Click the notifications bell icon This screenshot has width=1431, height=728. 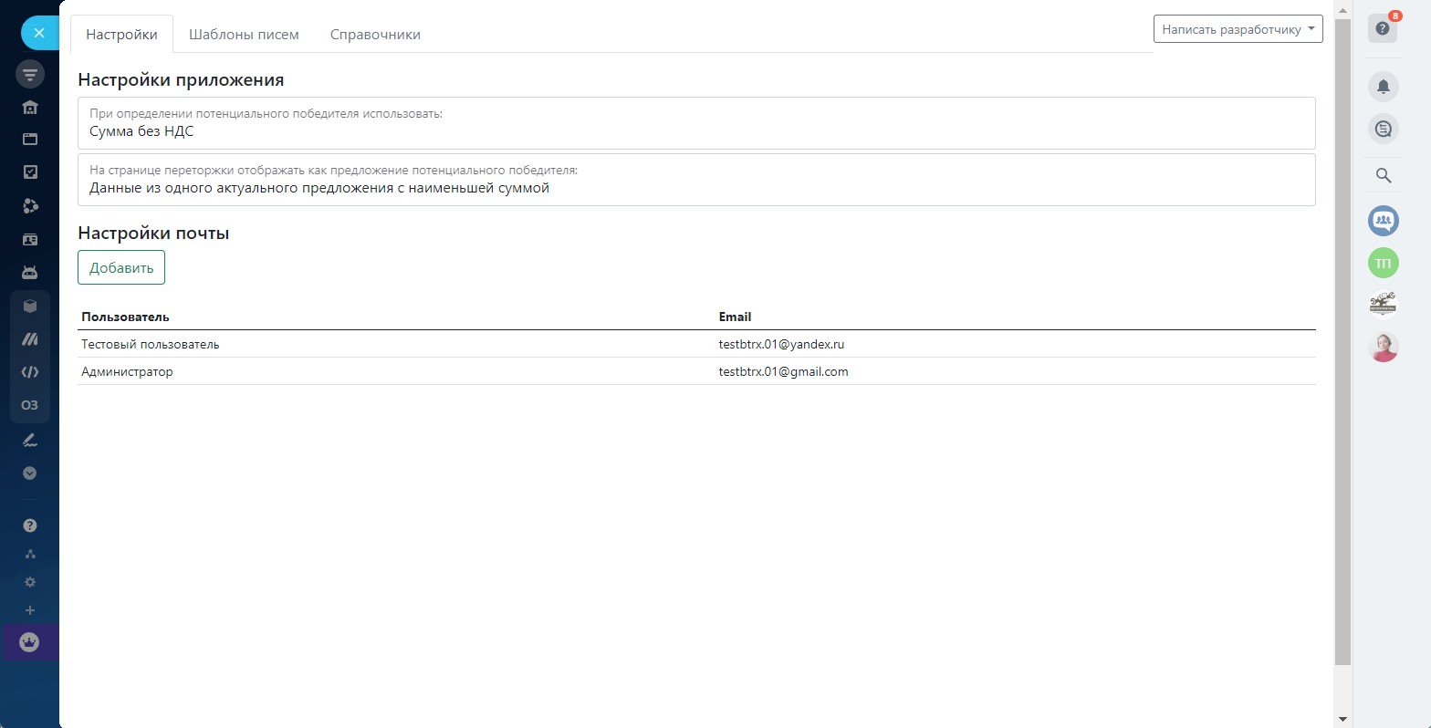[x=1383, y=87]
